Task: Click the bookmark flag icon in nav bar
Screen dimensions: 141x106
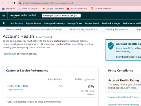Action: 4,23
